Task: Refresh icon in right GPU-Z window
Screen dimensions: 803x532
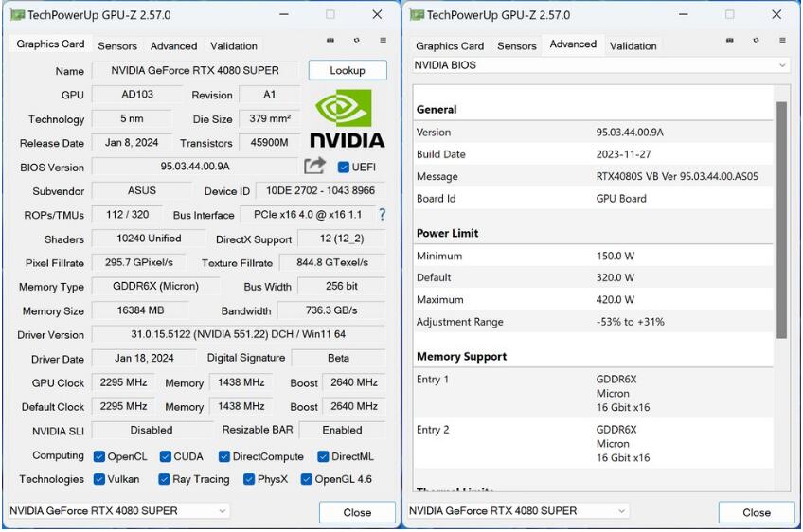Action: 756,40
